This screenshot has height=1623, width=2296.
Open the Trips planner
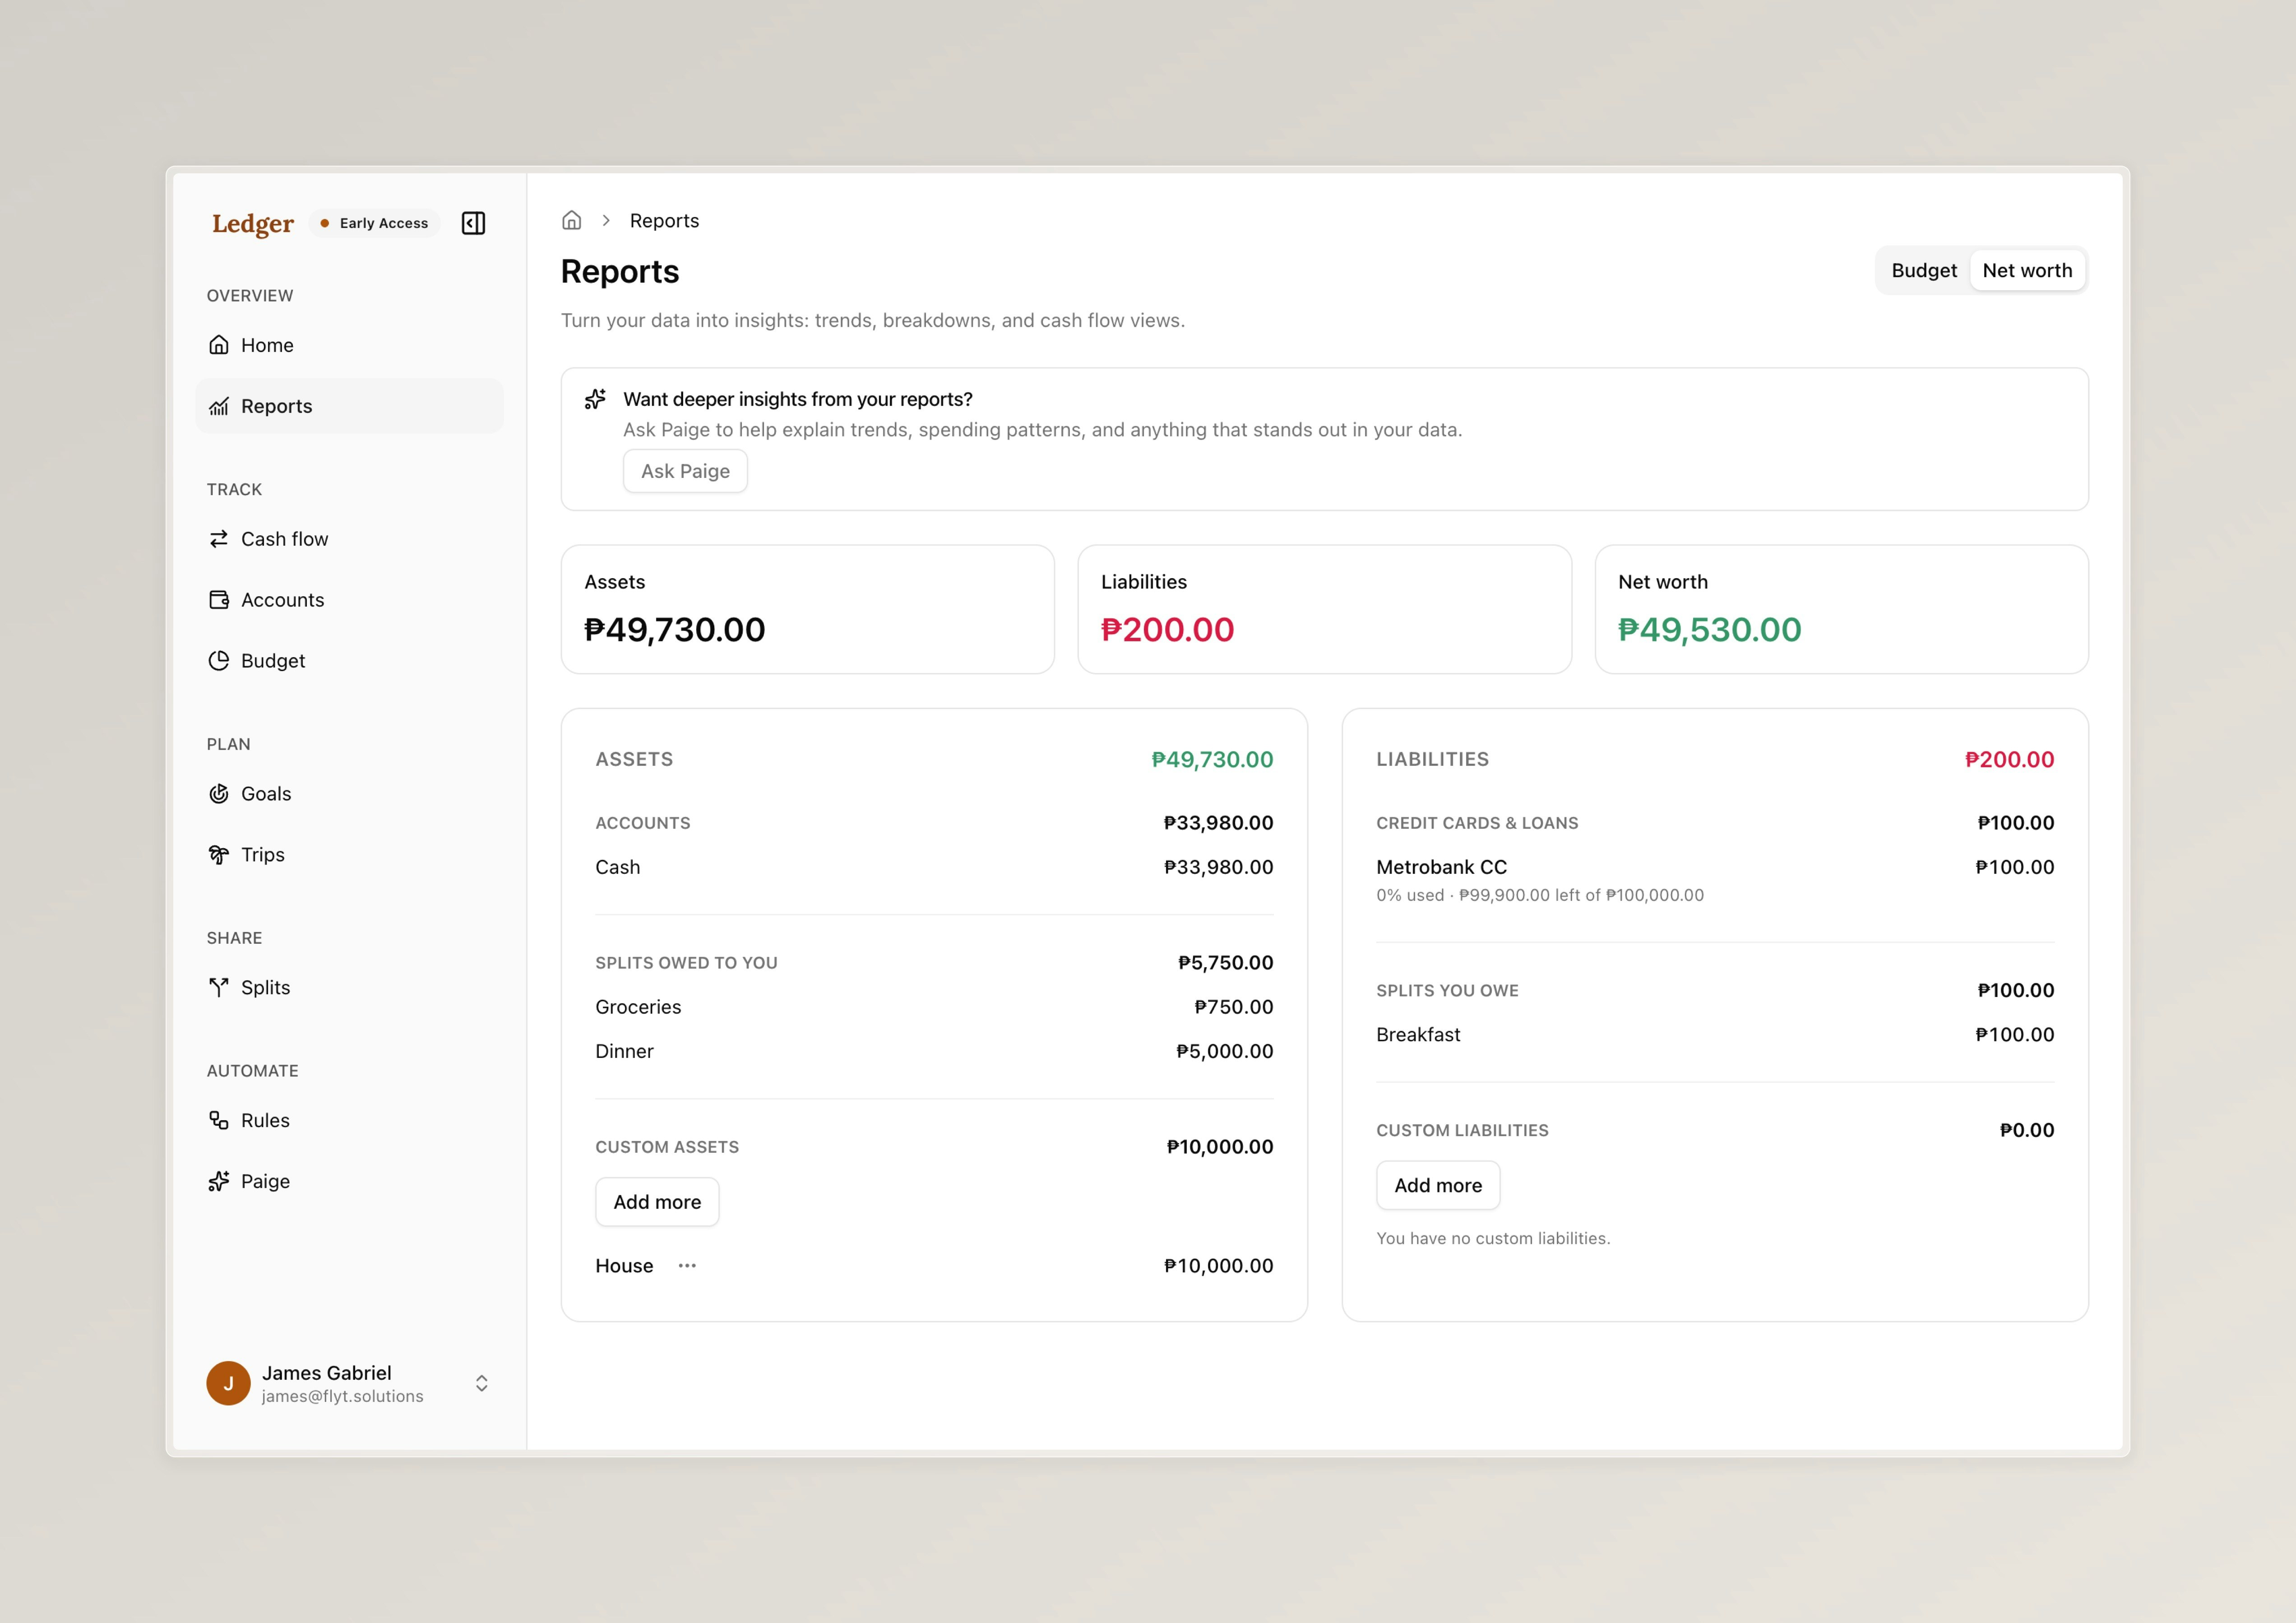click(262, 854)
